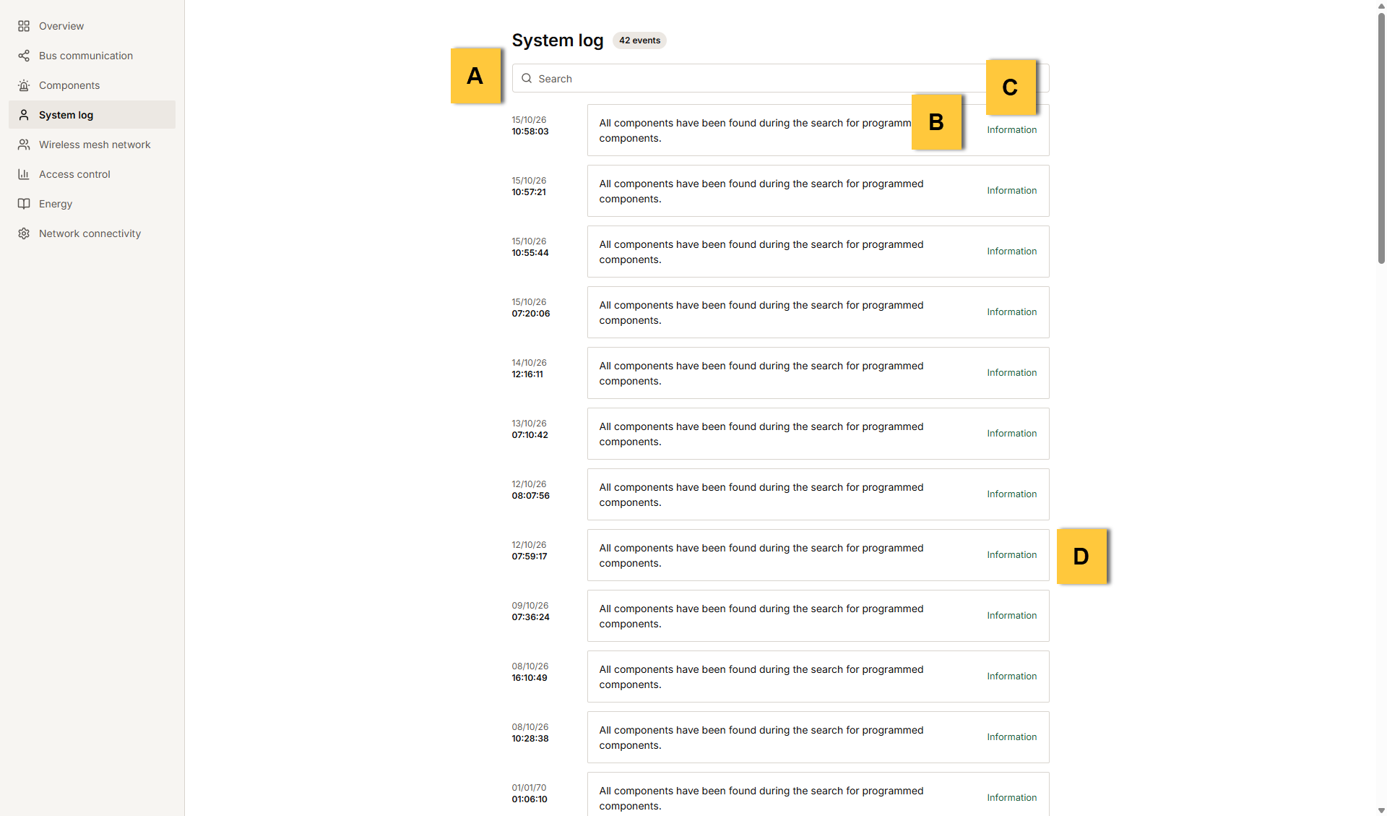Click Information label for 07:10:42 entry
Viewport: 1387px width, 816px height.
(x=1011, y=434)
